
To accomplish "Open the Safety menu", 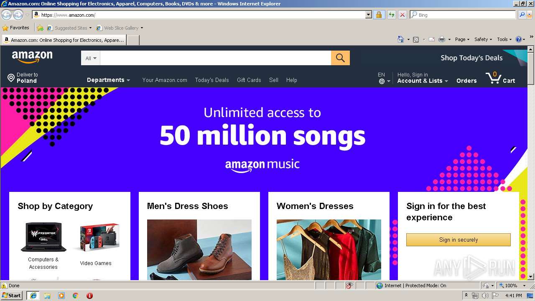I will click(483, 39).
